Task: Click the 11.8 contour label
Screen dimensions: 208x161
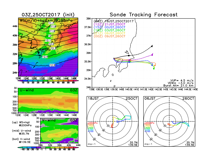Action: pyautogui.click(x=53, y=27)
